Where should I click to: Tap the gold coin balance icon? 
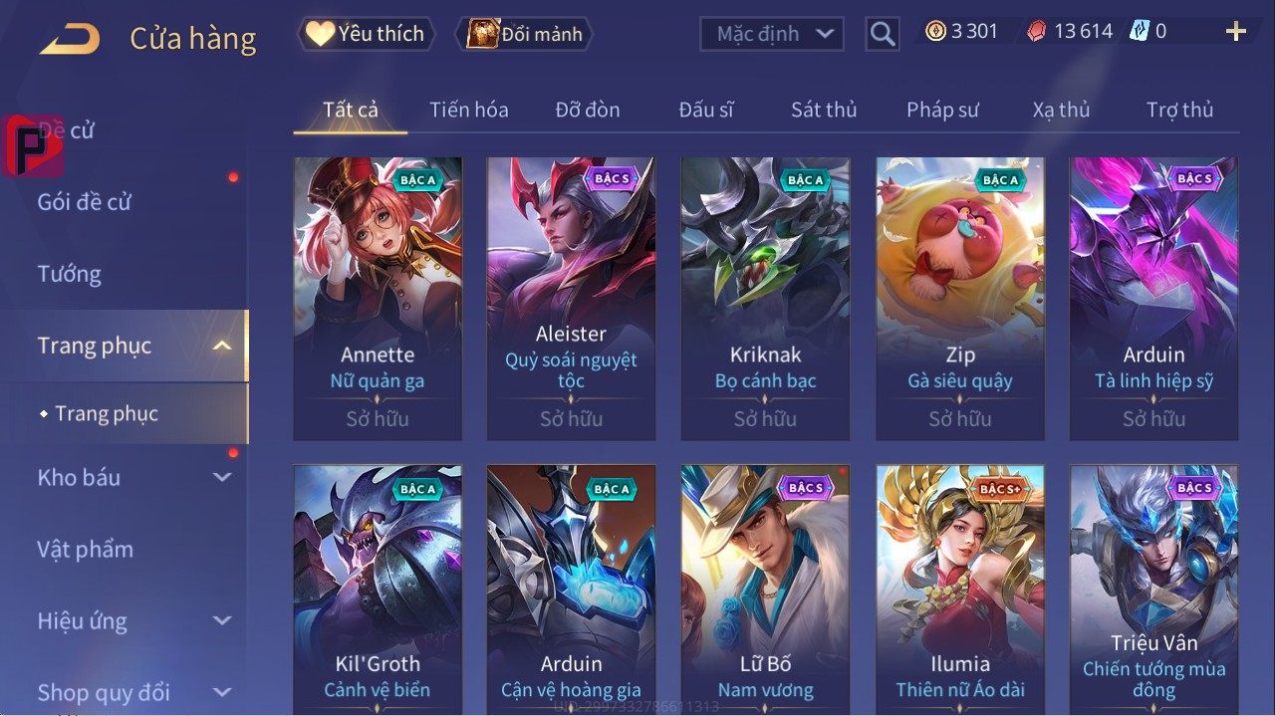tap(935, 32)
